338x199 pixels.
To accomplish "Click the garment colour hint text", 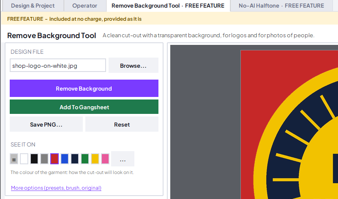I will pos(72,173).
